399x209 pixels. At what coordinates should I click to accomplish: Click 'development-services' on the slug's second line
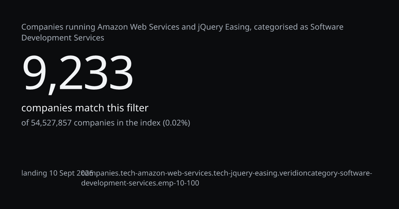[x=119, y=183]
